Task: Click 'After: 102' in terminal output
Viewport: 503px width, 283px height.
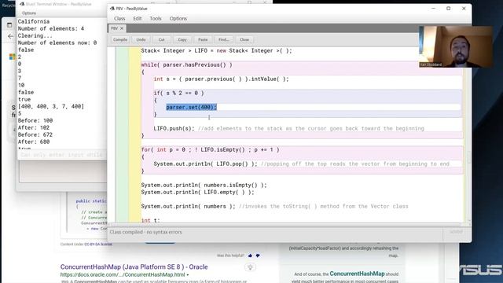Action: coord(34,127)
